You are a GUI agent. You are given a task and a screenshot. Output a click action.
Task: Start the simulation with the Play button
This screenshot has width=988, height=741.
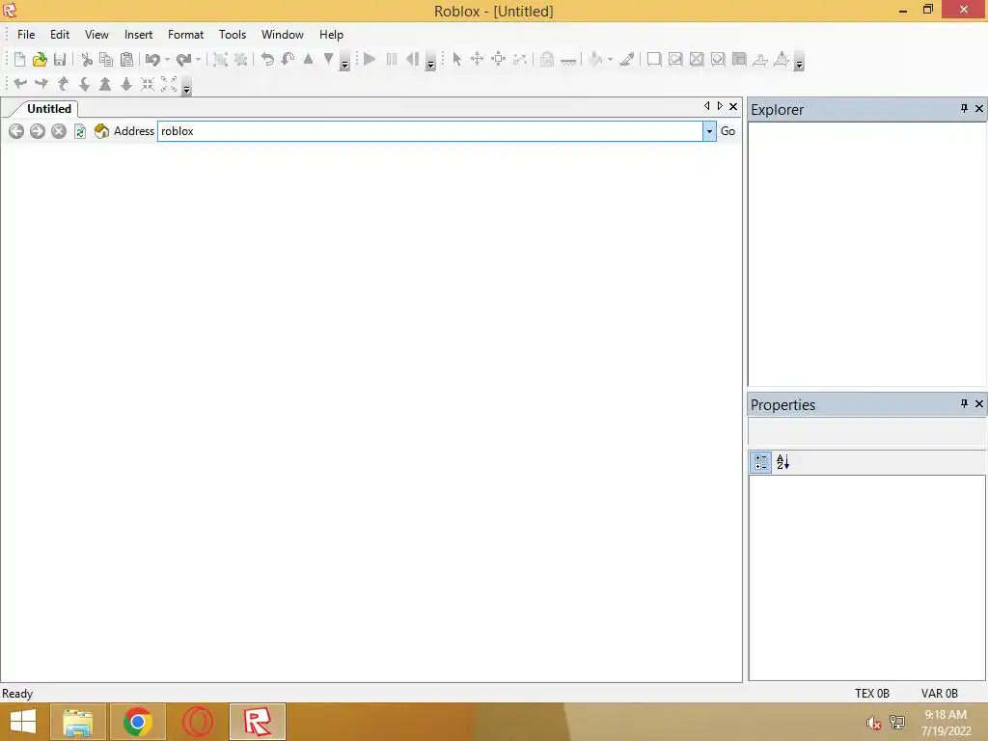tap(370, 59)
